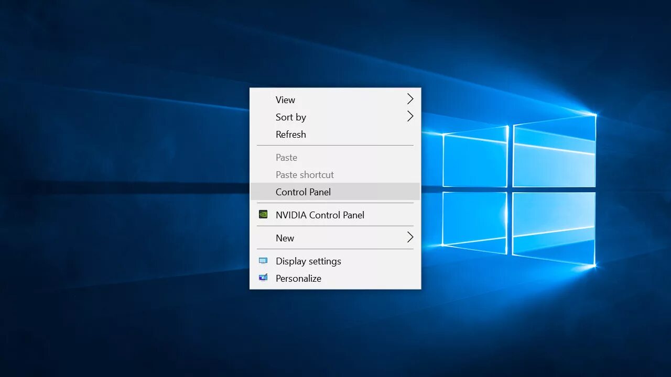The image size is (671, 377).
Task: Open the View submenu
Action: [x=335, y=99]
